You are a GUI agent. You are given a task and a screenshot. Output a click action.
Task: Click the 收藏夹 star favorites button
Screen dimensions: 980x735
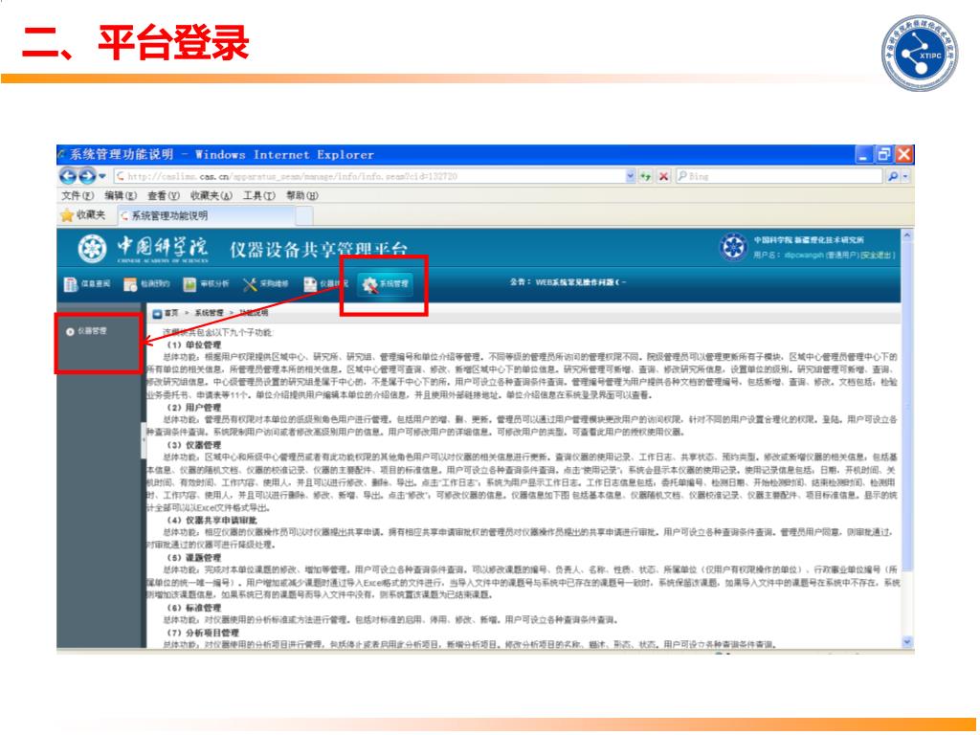pos(83,215)
